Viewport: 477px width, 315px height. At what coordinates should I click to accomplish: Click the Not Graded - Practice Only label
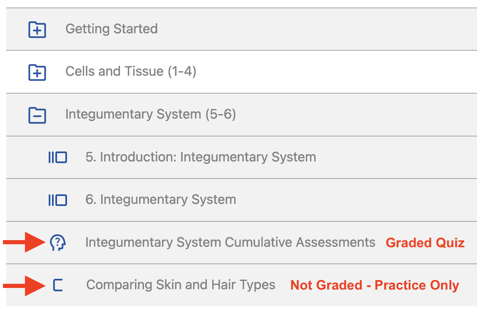coord(374,285)
